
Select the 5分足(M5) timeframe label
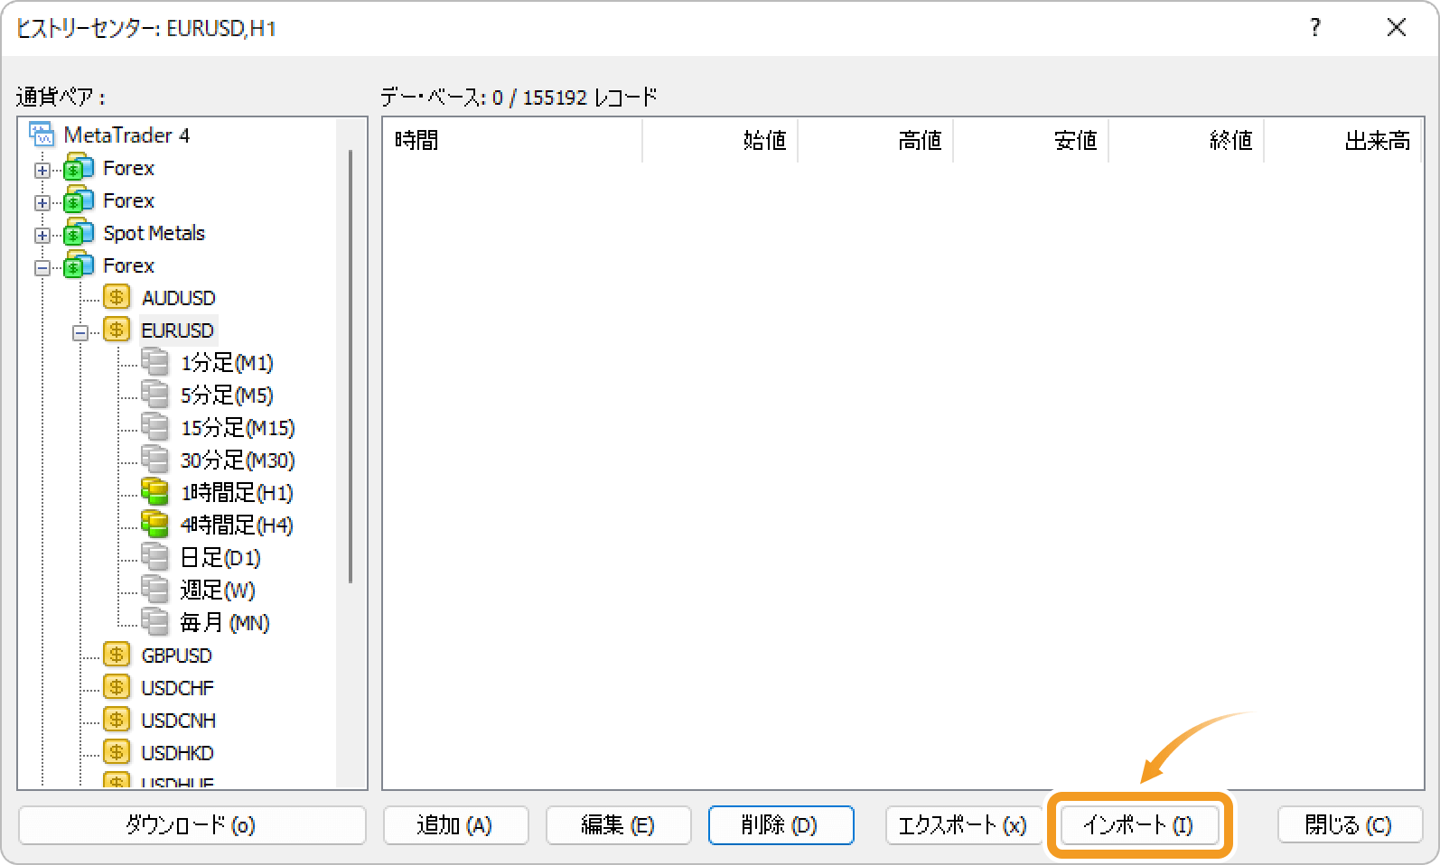(x=227, y=395)
